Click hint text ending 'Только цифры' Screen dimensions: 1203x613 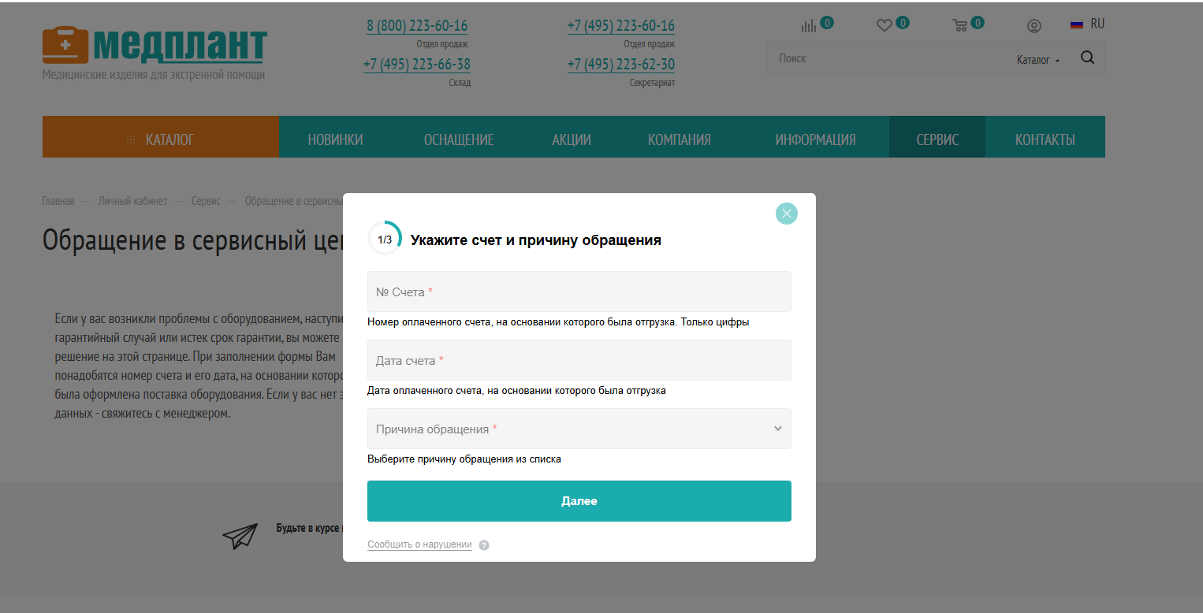tap(558, 322)
